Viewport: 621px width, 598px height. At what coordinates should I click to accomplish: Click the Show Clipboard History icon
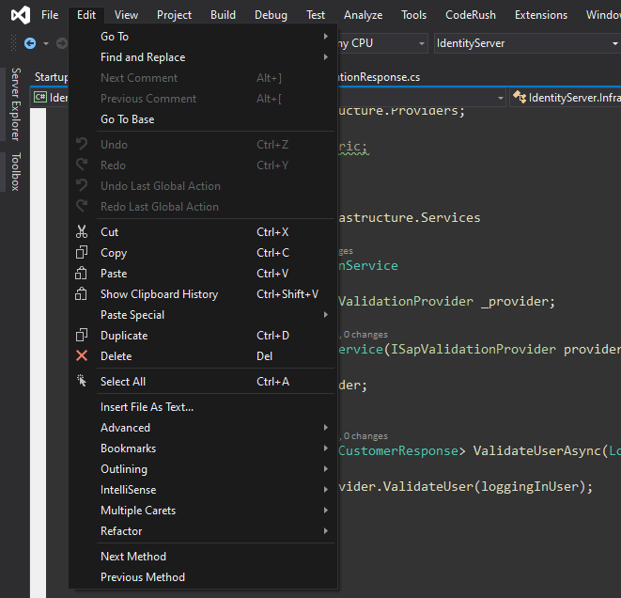pyautogui.click(x=81, y=293)
